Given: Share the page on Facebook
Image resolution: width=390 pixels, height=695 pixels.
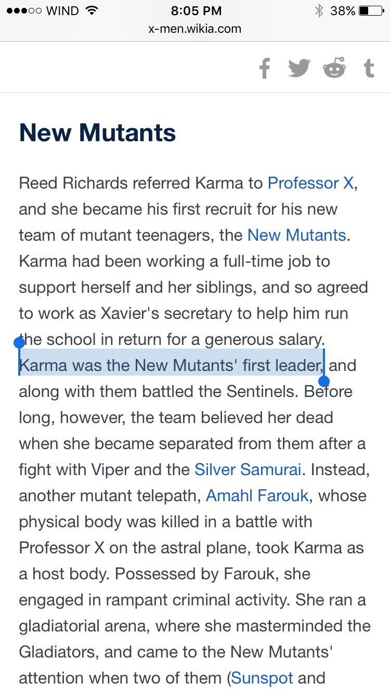Looking at the screenshot, I should (x=265, y=68).
